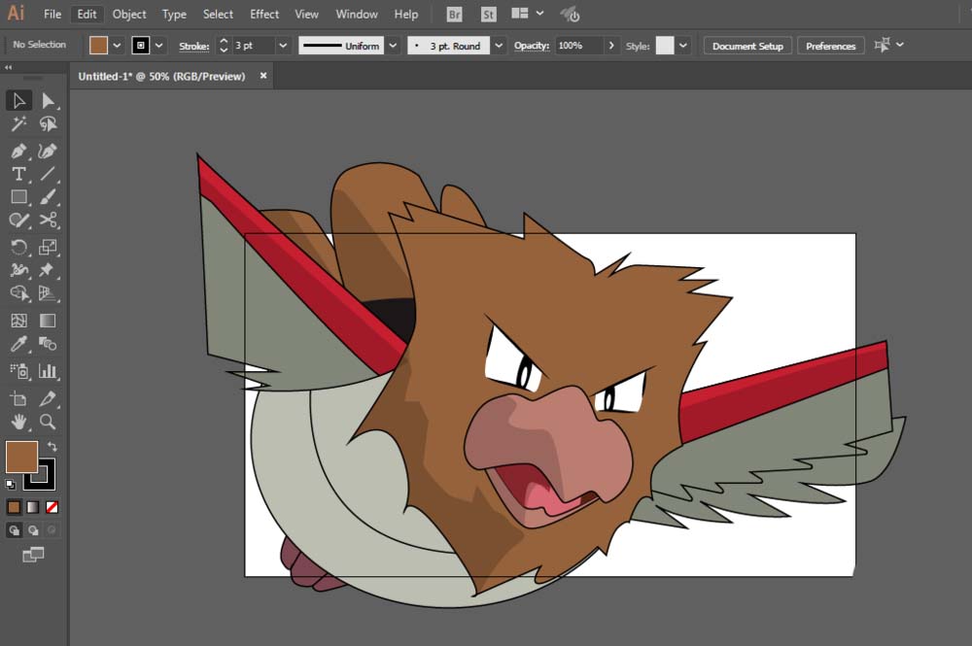
Task: Swap fill and stroke colors
Action: tap(52, 446)
